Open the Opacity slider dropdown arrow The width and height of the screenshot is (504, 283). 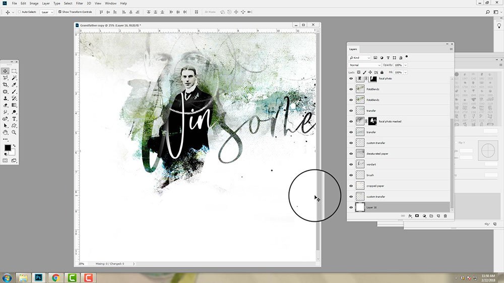pos(406,65)
